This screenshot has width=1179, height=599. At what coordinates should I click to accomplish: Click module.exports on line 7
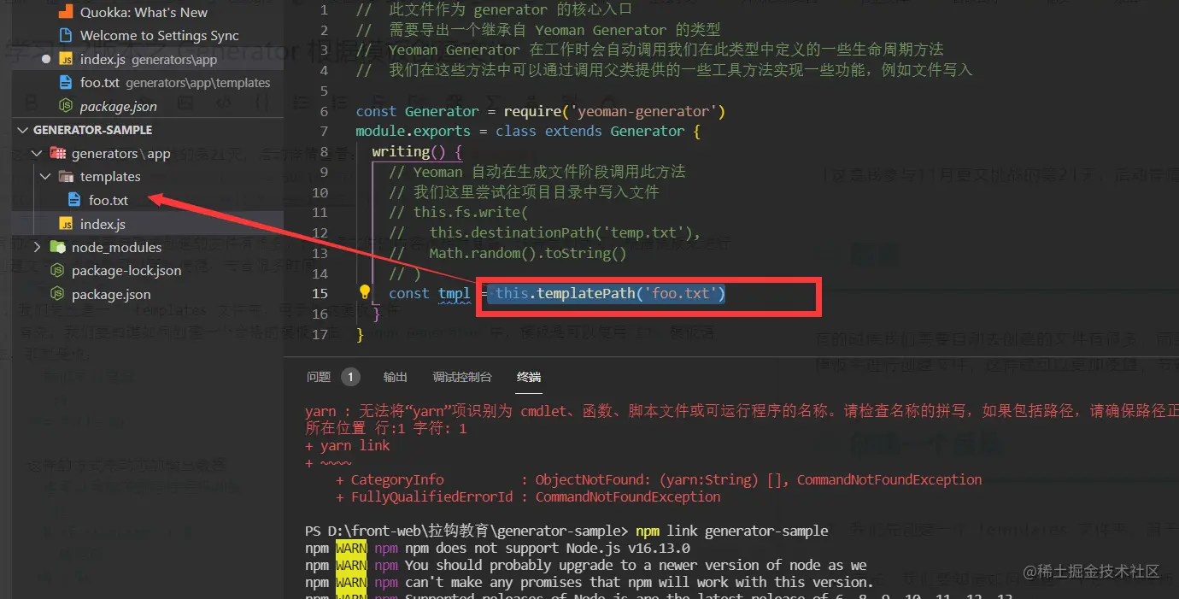click(x=414, y=131)
